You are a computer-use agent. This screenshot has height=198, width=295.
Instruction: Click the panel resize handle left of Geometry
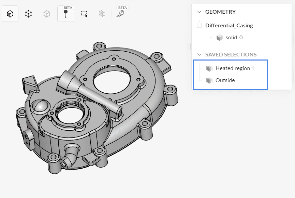190,47
